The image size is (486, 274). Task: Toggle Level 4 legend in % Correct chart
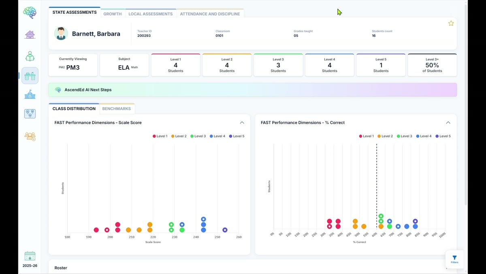[424, 136]
